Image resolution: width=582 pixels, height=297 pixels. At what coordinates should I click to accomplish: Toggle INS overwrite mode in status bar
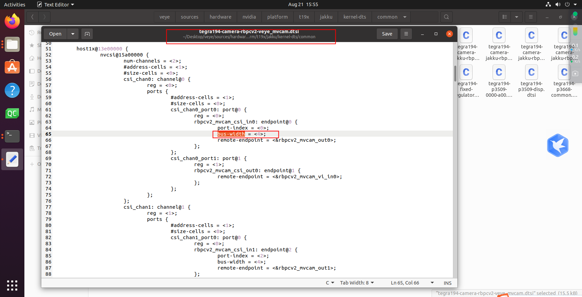[447, 283]
